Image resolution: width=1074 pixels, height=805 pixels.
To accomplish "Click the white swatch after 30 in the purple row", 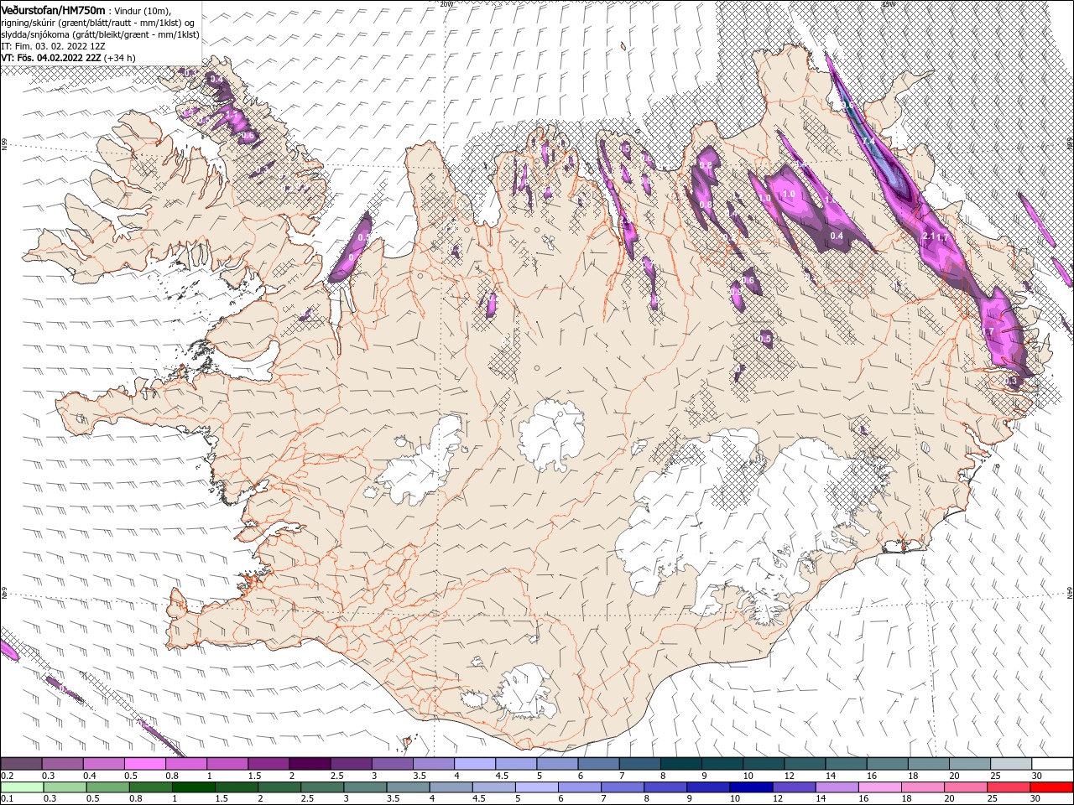I will pyautogui.click(x=1052, y=764).
